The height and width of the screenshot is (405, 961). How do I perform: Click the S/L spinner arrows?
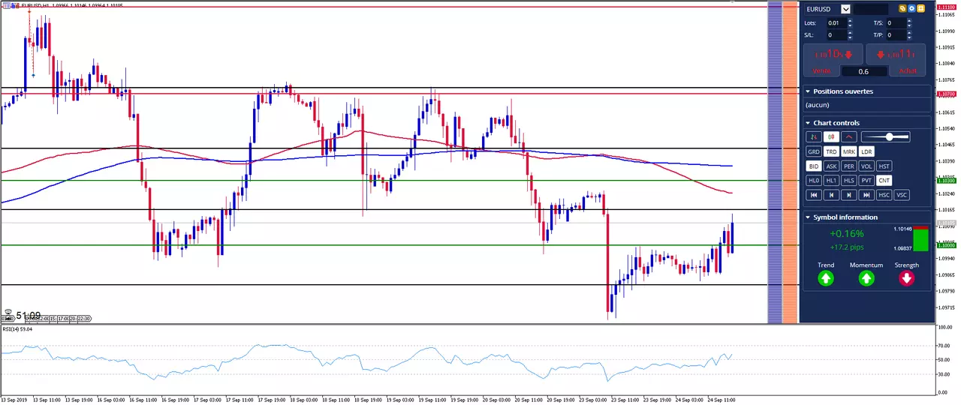[x=850, y=35]
